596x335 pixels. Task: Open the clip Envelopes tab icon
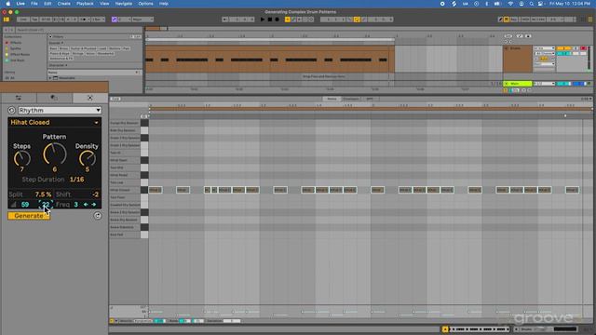click(54, 98)
